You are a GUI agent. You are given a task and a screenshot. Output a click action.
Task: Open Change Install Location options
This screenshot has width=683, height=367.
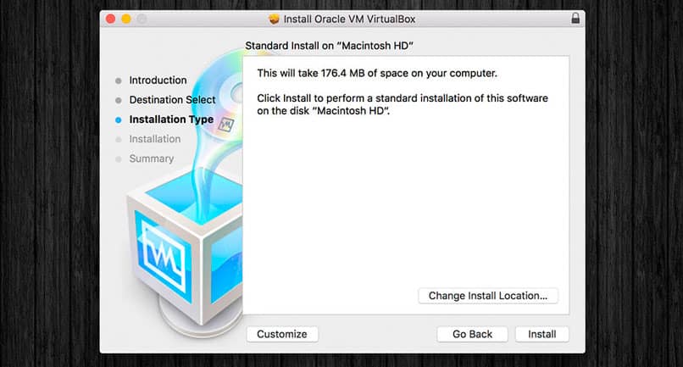(x=488, y=296)
